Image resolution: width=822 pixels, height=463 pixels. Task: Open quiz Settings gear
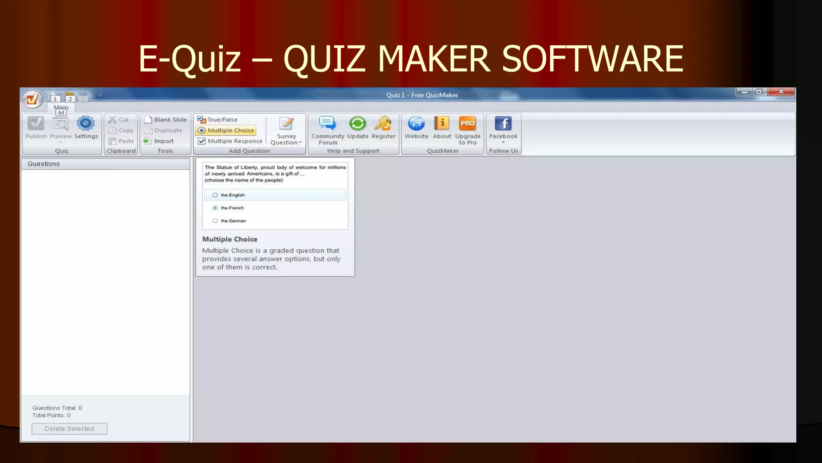pyautogui.click(x=86, y=128)
